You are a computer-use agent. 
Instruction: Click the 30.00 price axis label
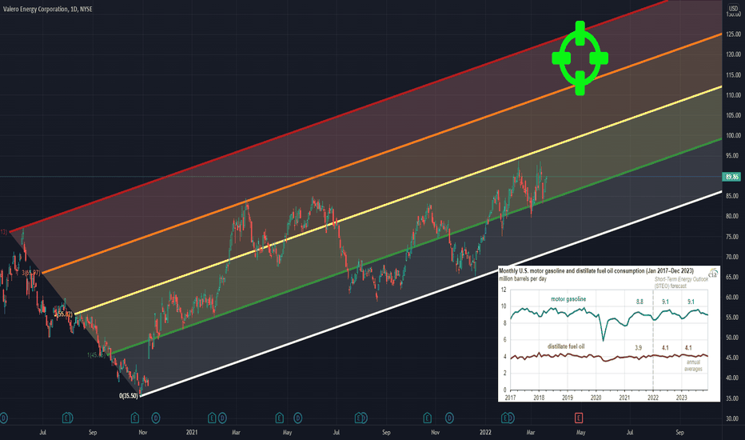point(734,418)
